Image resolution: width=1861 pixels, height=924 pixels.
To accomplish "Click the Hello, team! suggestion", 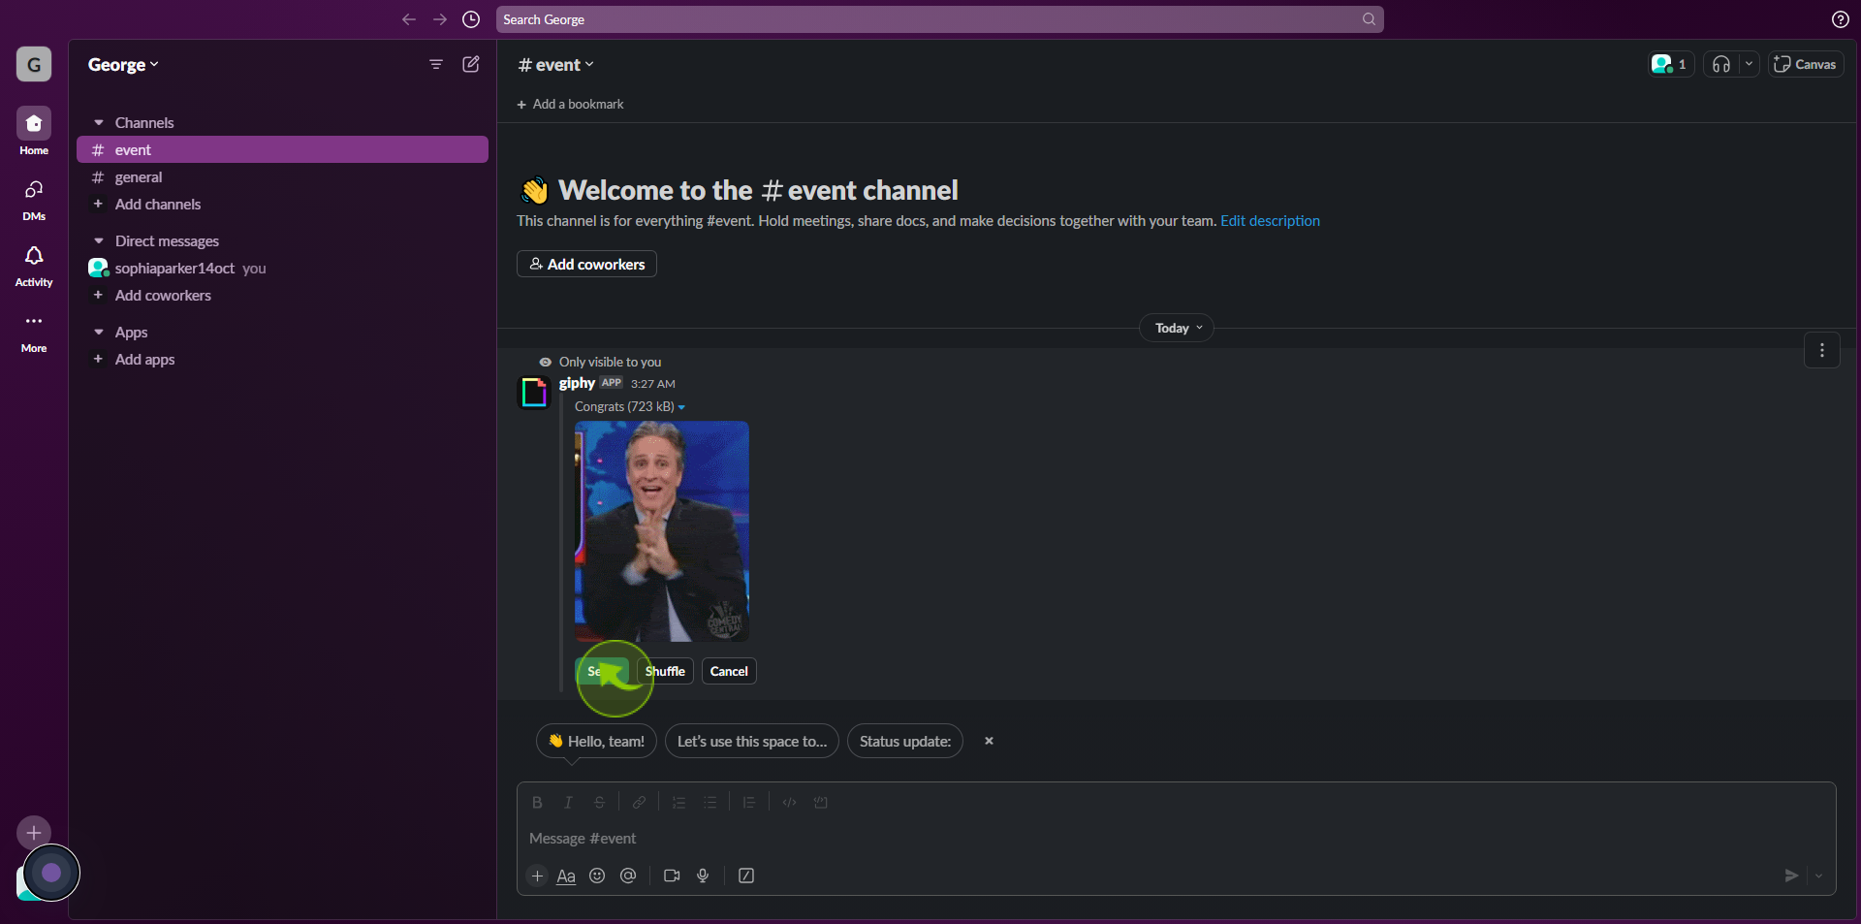I will (596, 741).
